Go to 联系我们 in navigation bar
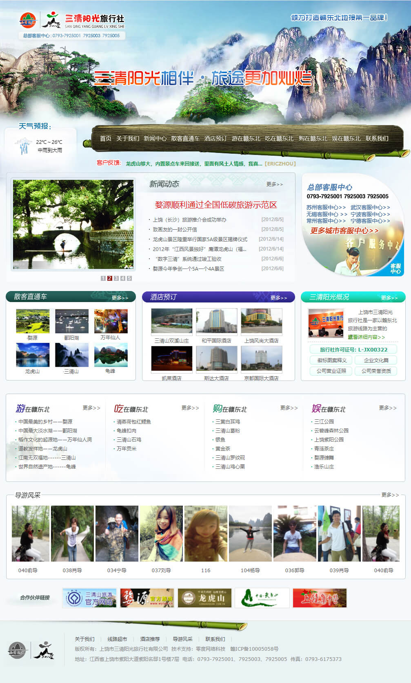 click(x=377, y=139)
